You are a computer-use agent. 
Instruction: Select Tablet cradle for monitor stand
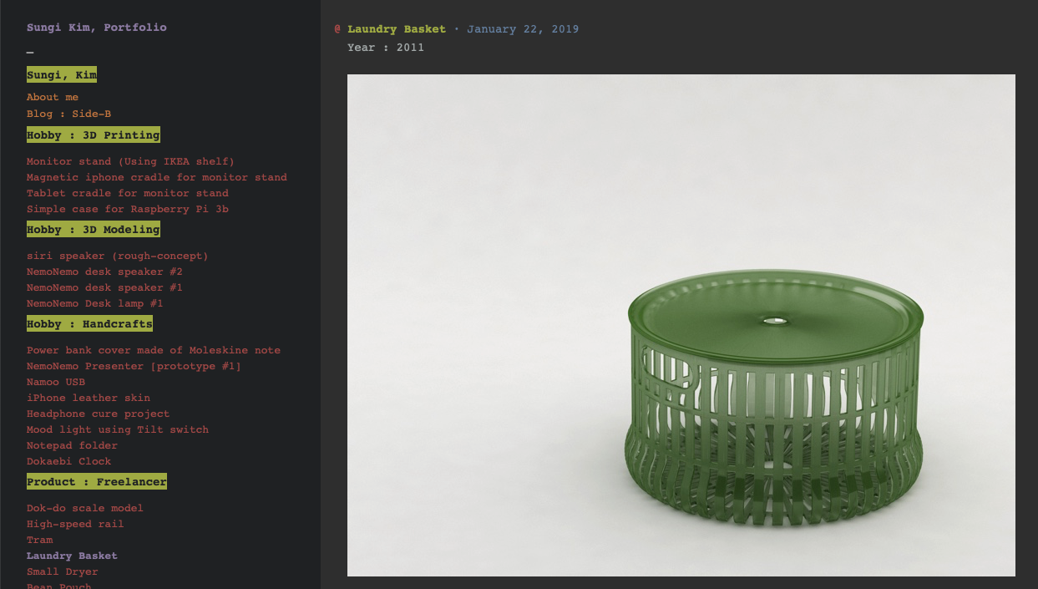pos(128,193)
